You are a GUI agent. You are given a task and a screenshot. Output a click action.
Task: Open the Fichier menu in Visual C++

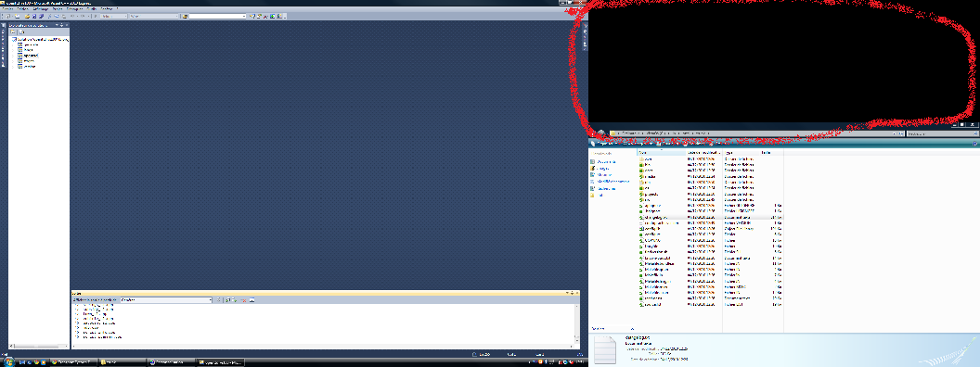[x=7, y=8]
